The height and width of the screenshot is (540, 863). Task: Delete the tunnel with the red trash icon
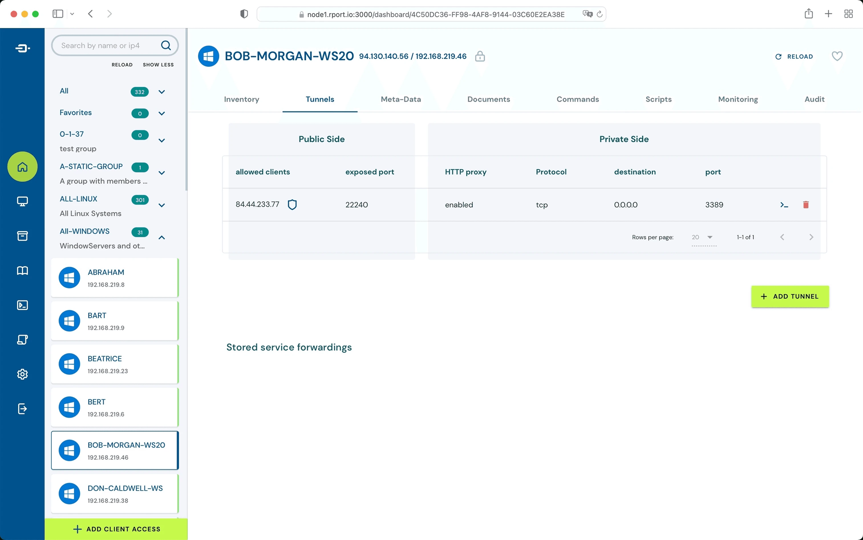click(806, 205)
